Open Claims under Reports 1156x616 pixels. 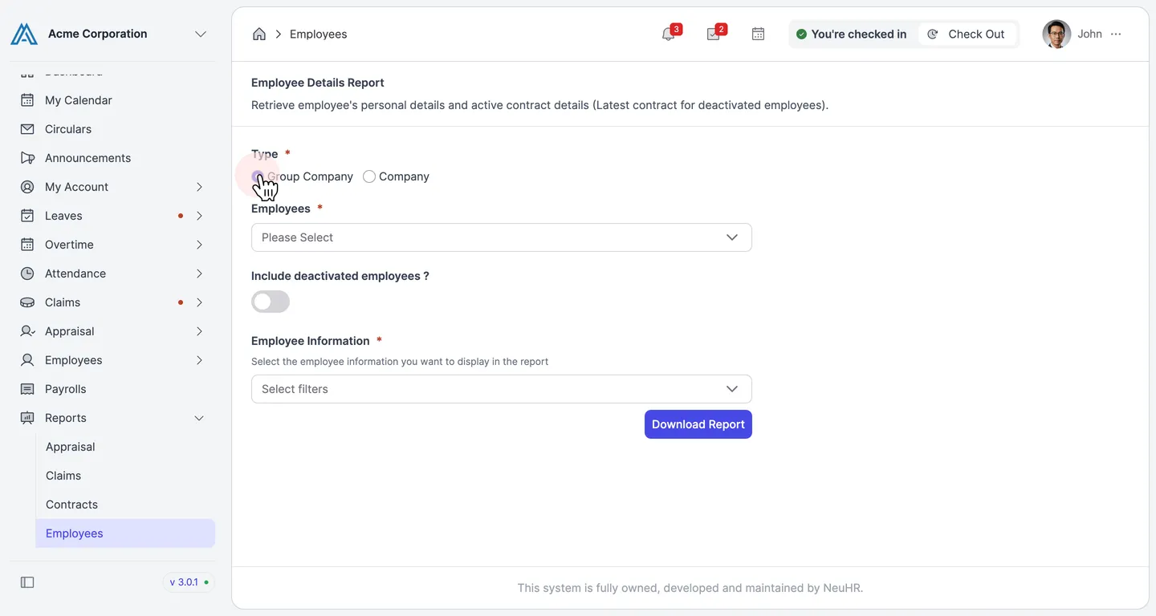[125, 476]
